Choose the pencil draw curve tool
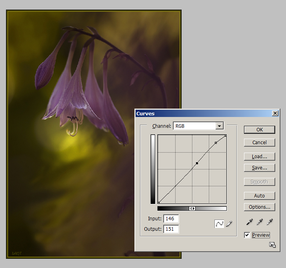The image size is (286, 268). [229, 224]
